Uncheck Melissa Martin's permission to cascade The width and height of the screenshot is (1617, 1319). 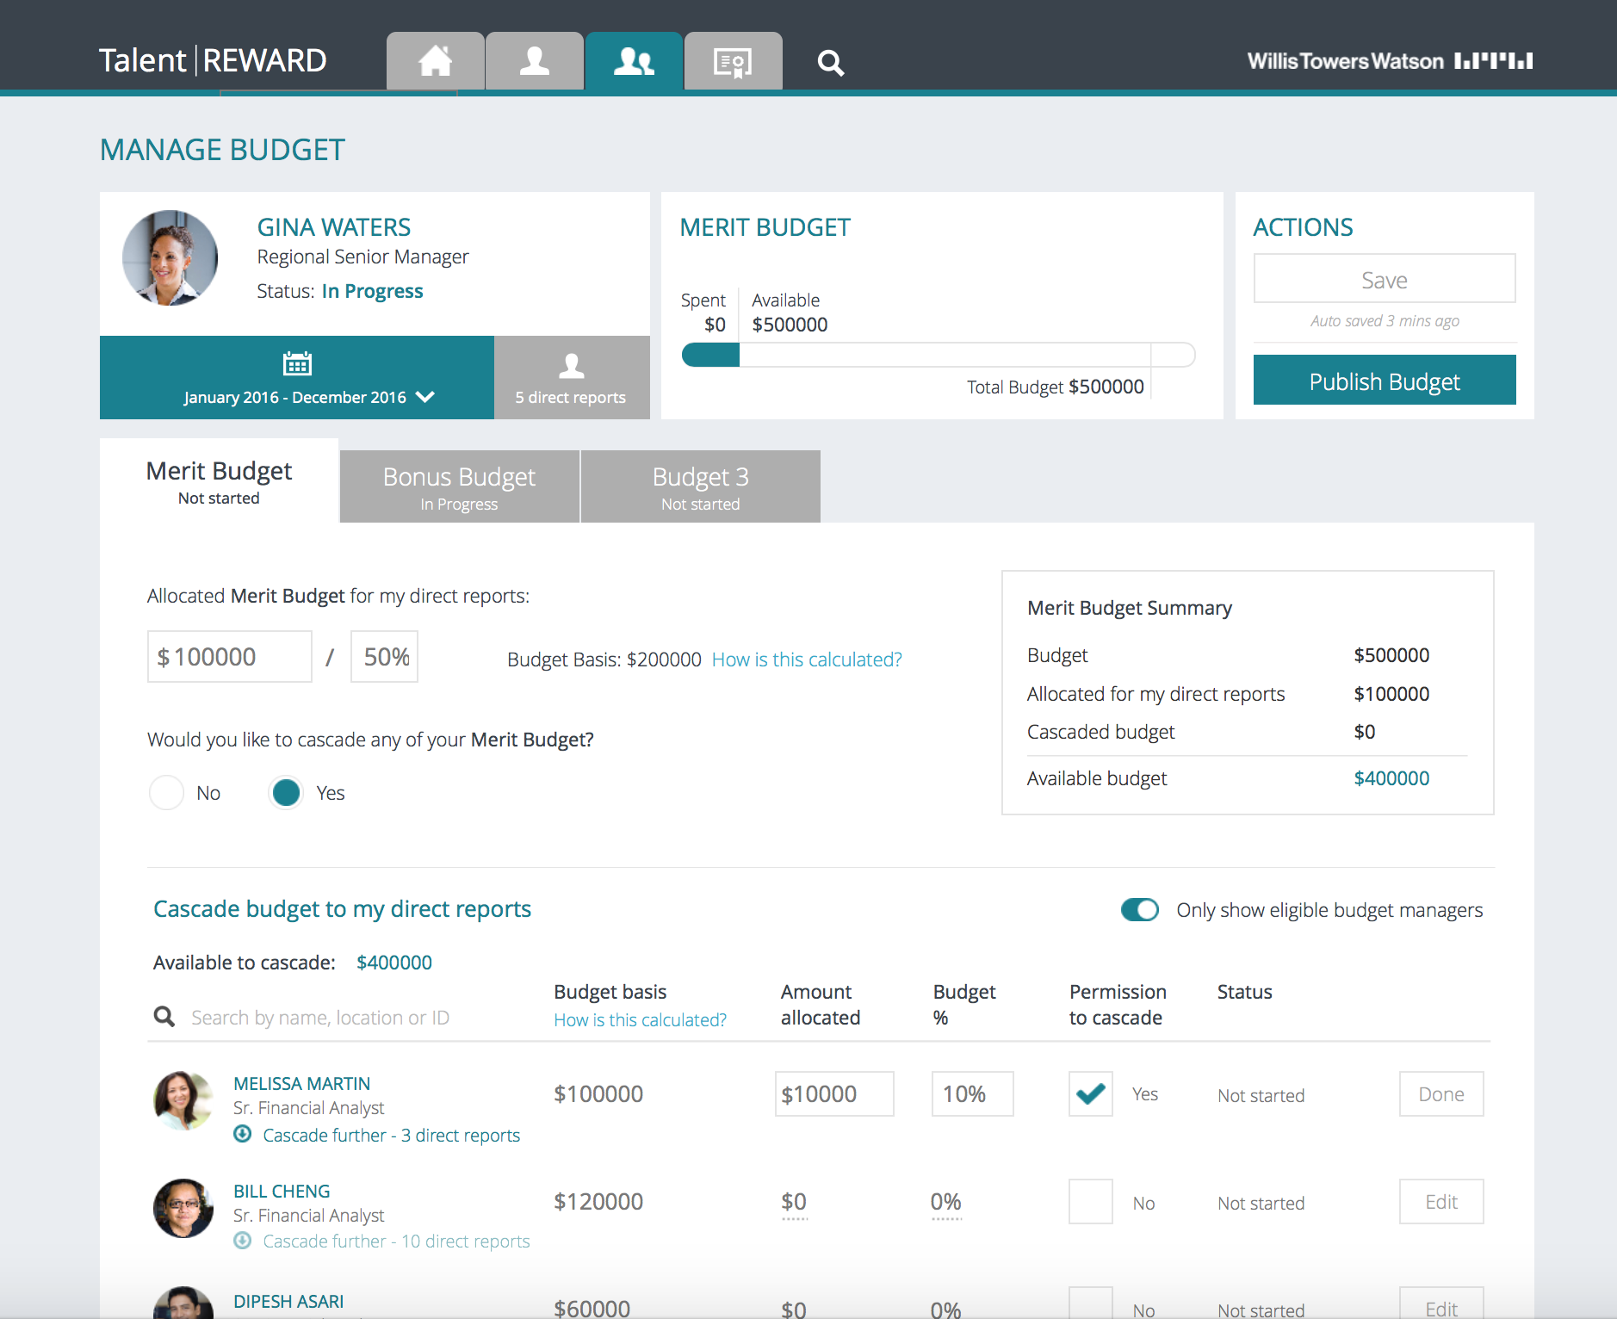coord(1090,1093)
